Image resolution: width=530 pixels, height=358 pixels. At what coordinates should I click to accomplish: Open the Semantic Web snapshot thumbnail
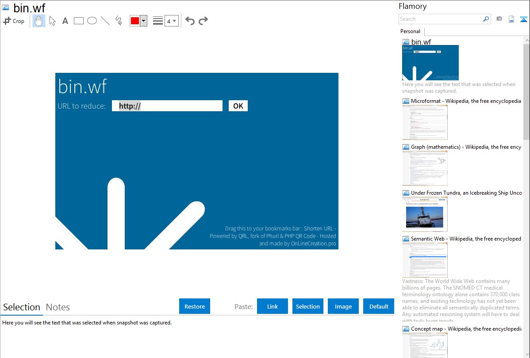click(x=425, y=260)
